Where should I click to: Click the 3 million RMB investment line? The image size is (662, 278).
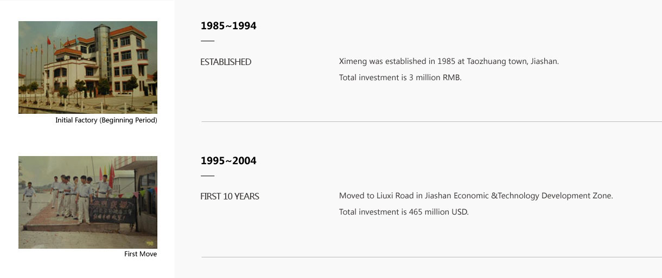click(400, 77)
